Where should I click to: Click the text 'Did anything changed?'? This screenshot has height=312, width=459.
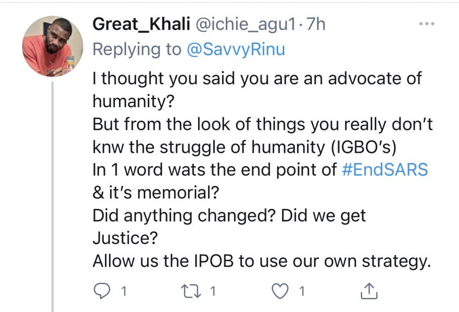(184, 216)
